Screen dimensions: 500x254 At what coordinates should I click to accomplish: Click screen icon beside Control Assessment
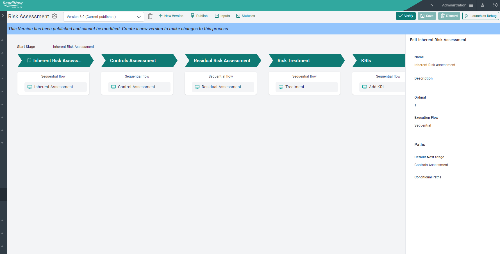[x=113, y=87]
